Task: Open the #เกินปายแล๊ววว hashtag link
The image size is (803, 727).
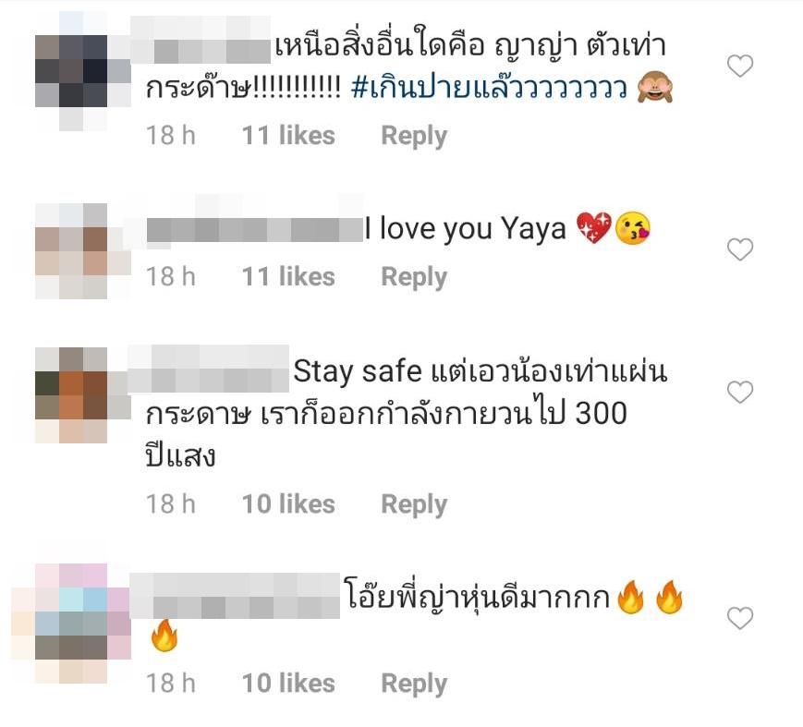Action: click(x=489, y=88)
